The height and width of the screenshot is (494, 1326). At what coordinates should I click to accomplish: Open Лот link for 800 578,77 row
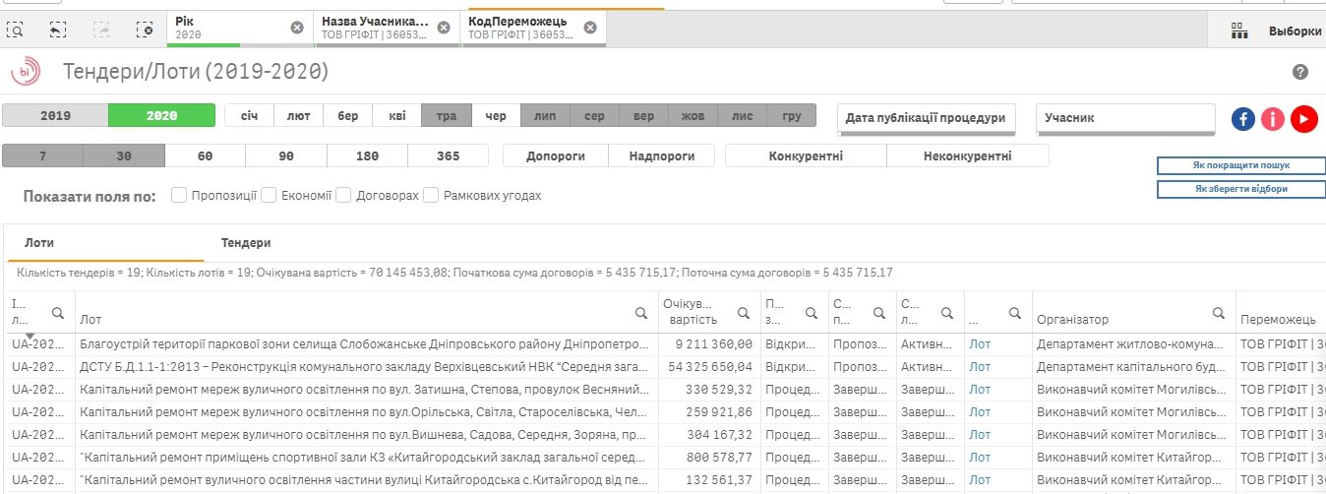980,458
